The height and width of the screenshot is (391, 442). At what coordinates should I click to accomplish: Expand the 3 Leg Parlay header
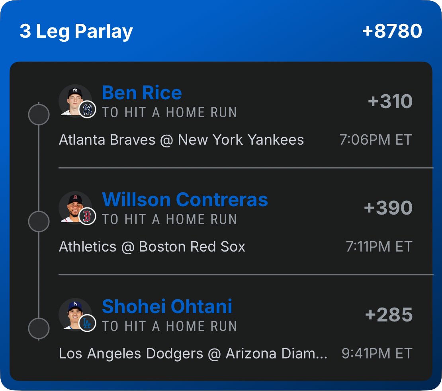tap(76, 31)
